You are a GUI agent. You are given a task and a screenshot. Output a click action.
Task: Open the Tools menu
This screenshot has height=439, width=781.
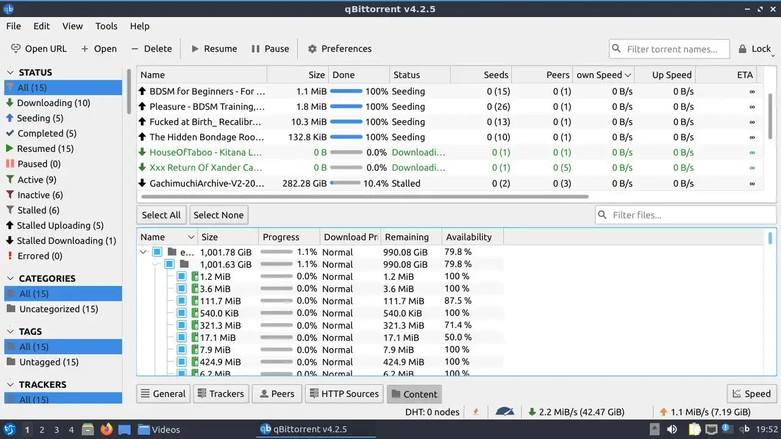(x=106, y=26)
